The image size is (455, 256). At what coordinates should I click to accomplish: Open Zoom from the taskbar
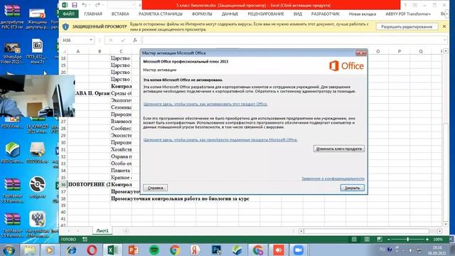tap(298, 250)
